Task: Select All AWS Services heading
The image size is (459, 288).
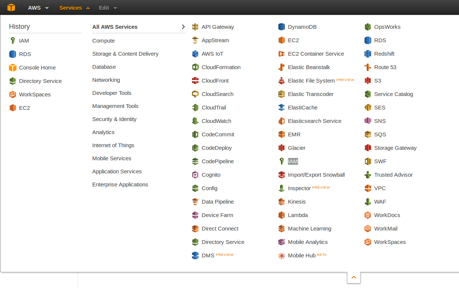Action: [115, 27]
